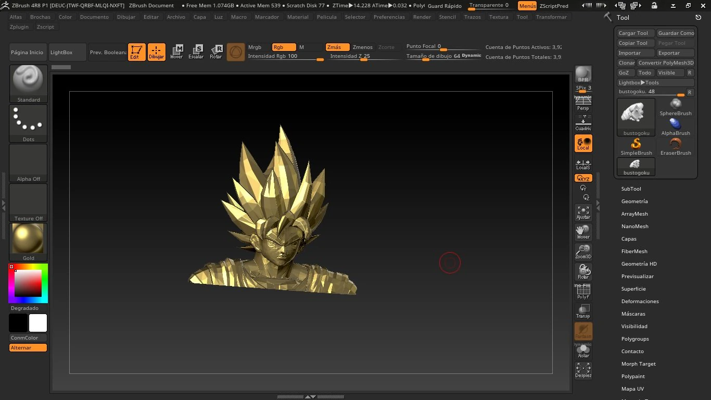Choose the Escalar scale tool
The image size is (711, 400).
(196, 52)
